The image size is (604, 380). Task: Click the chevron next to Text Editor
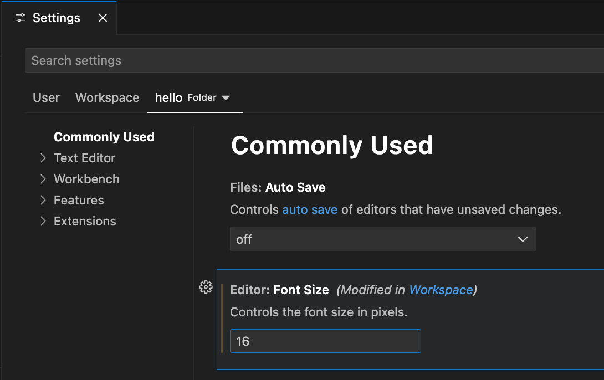coord(43,158)
